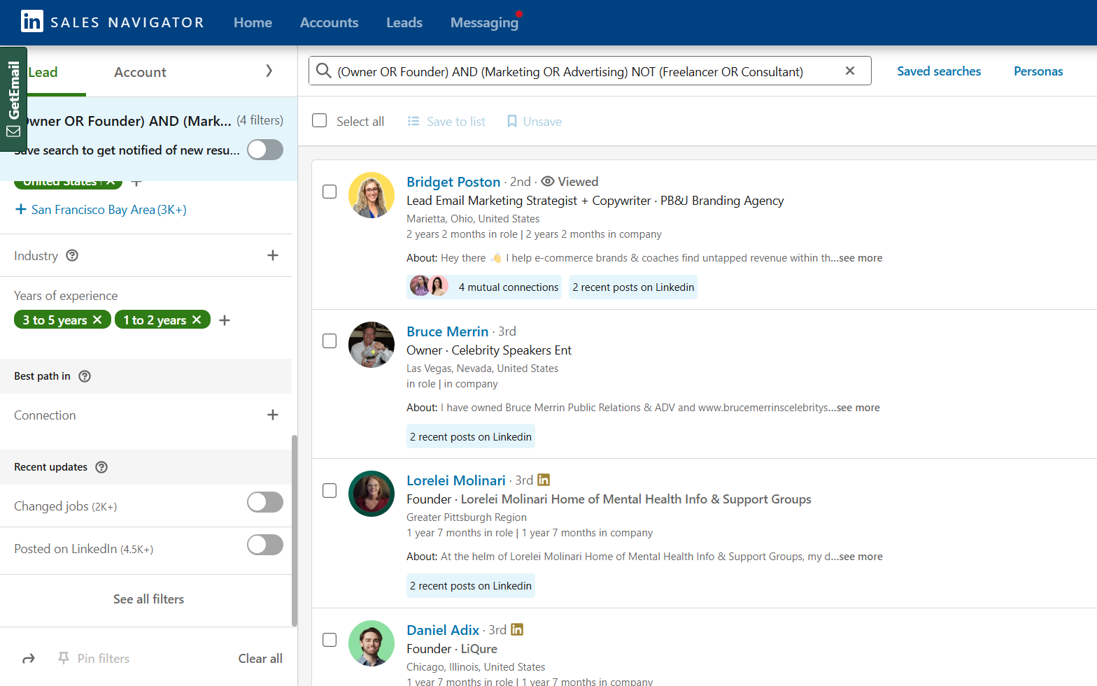Click the Unsave bookmark button
Viewport: 1097px width, 686px height.
click(535, 122)
